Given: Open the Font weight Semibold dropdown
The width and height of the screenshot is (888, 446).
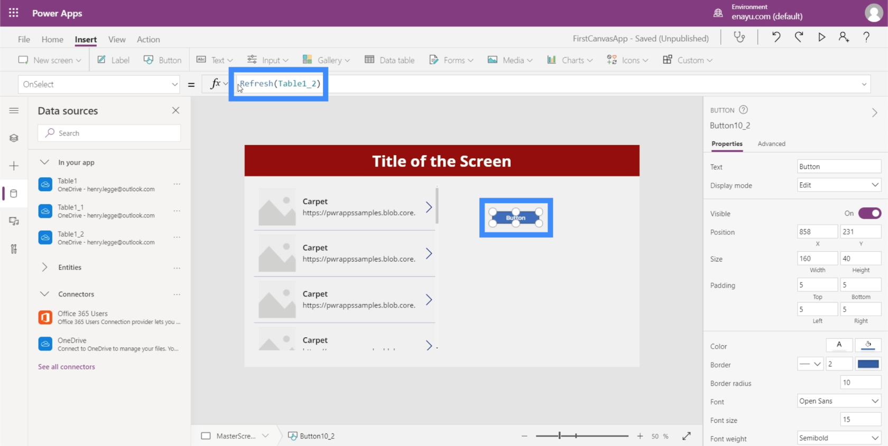Looking at the screenshot, I should (839, 438).
